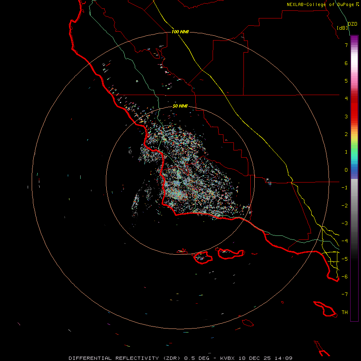
Task: Click the TH label at the scale bottom
Action: click(345, 312)
